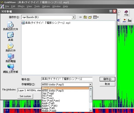Collapse the file type dropdown arrow
The width and height of the screenshot is (134, 113).
point(90,85)
